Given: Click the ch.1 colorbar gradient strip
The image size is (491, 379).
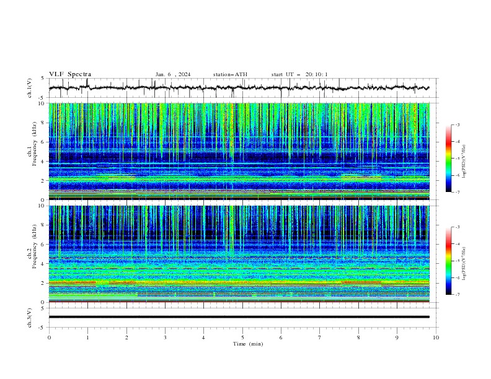Looking at the screenshot, I should pos(448,159).
